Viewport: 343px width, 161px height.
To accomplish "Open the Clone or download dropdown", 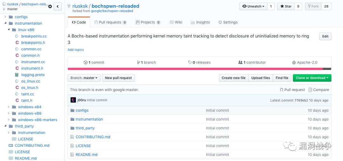I will pos(312,78).
